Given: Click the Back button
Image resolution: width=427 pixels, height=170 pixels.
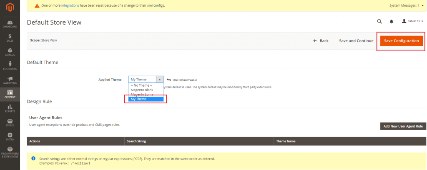Looking at the screenshot, I should coord(321,41).
